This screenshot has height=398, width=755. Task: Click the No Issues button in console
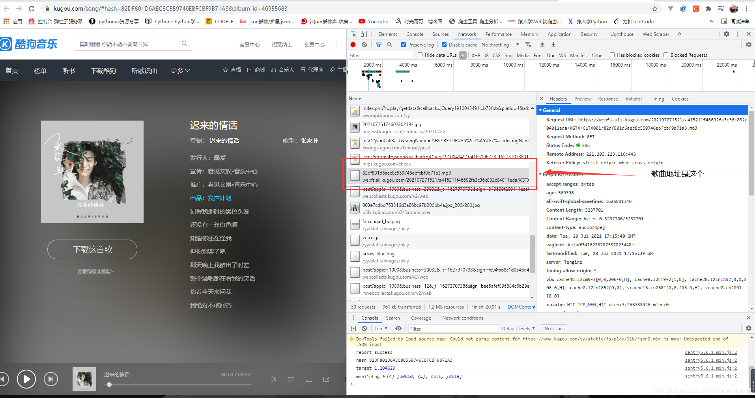(554, 329)
